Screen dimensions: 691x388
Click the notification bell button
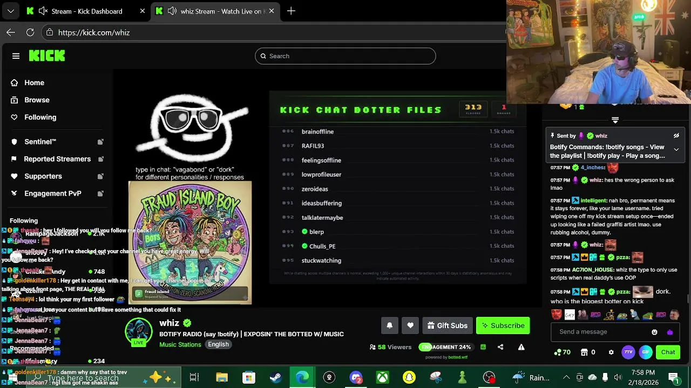tap(389, 325)
